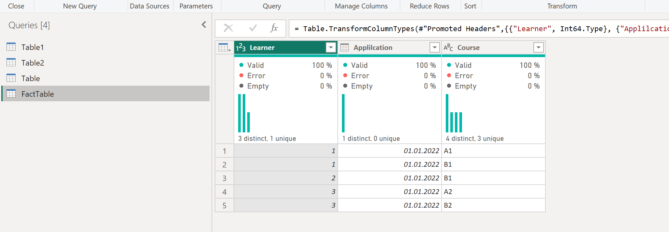This screenshot has height=232, width=669.
Task: Open the Close ribbon group
Action: (16, 6)
